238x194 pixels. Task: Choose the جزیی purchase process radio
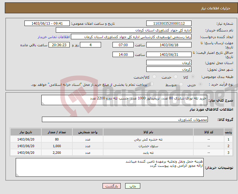(x=200, y=84)
